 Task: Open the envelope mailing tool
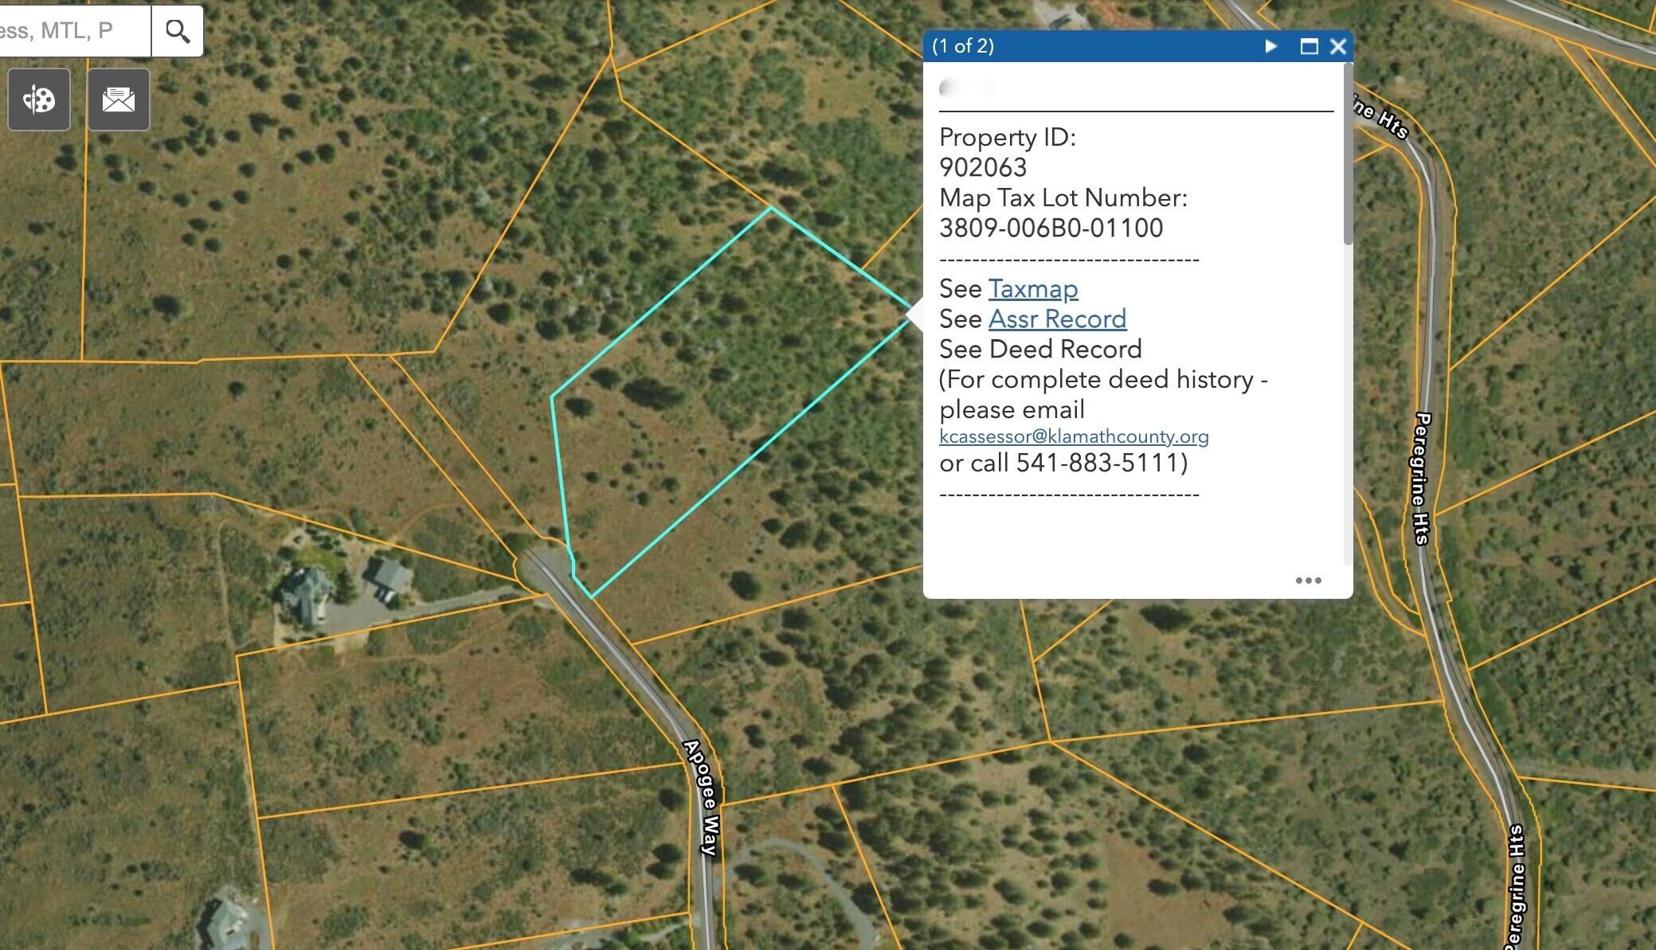point(119,100)
